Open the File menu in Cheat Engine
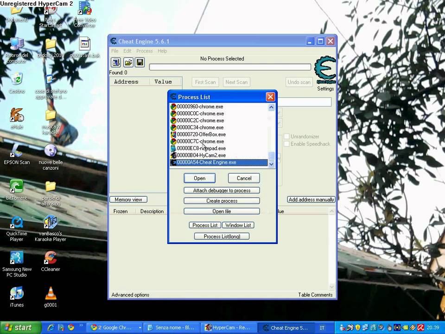This screenshot has height=334, width=445. click(x=114, y=51)
